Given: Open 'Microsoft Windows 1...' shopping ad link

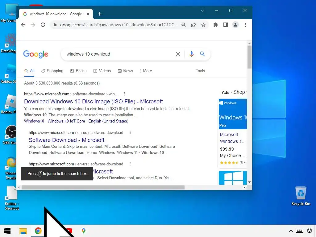Looking at the screenshot, I should [x=233, y=138].
